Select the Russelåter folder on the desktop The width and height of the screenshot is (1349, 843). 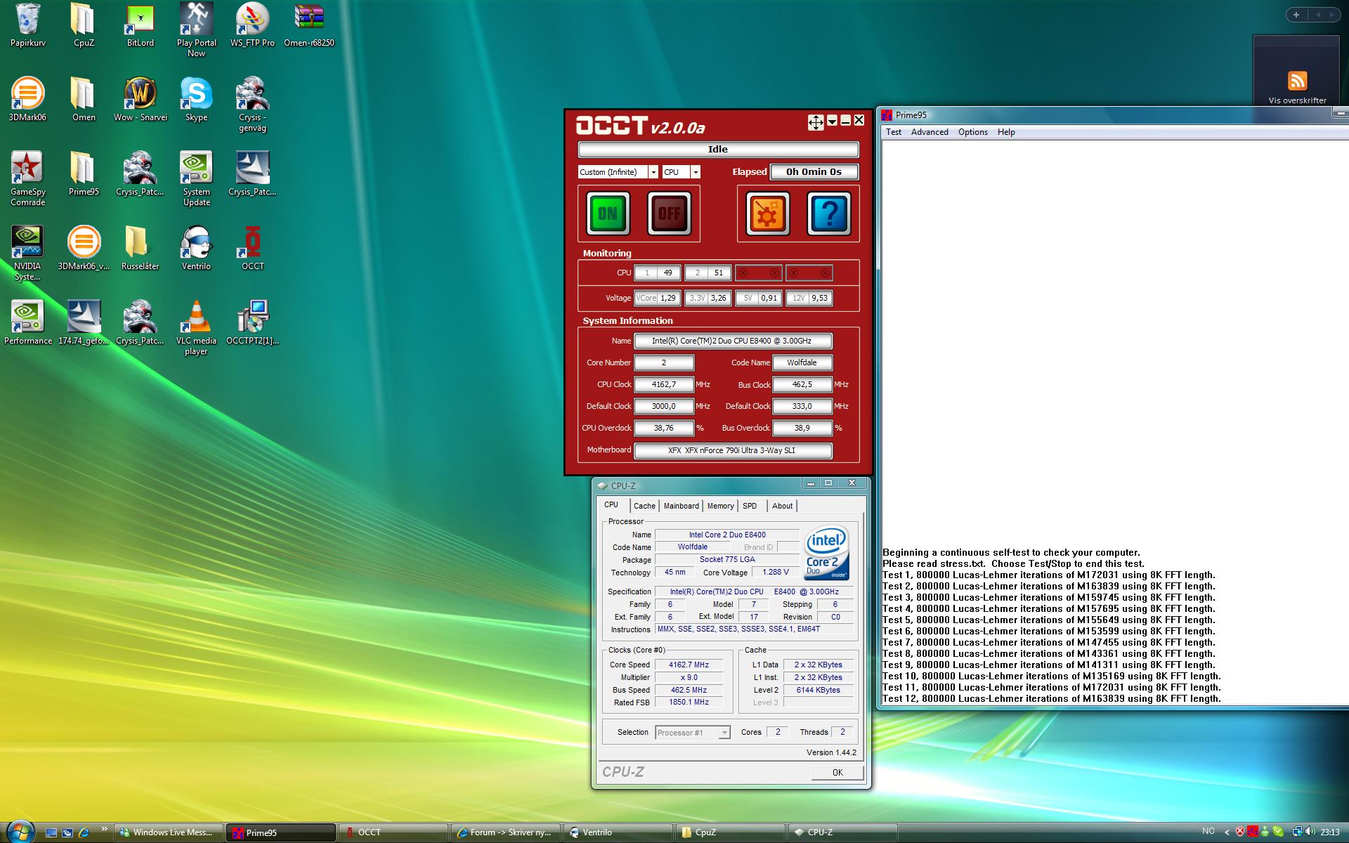[140, 249]
